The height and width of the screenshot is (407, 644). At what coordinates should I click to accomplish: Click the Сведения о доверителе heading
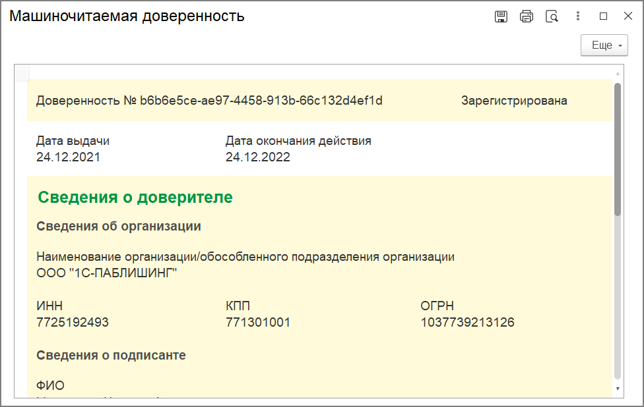click(135, 197)
